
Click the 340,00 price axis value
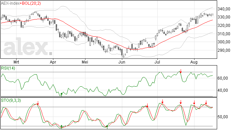(x=224, y=9)
